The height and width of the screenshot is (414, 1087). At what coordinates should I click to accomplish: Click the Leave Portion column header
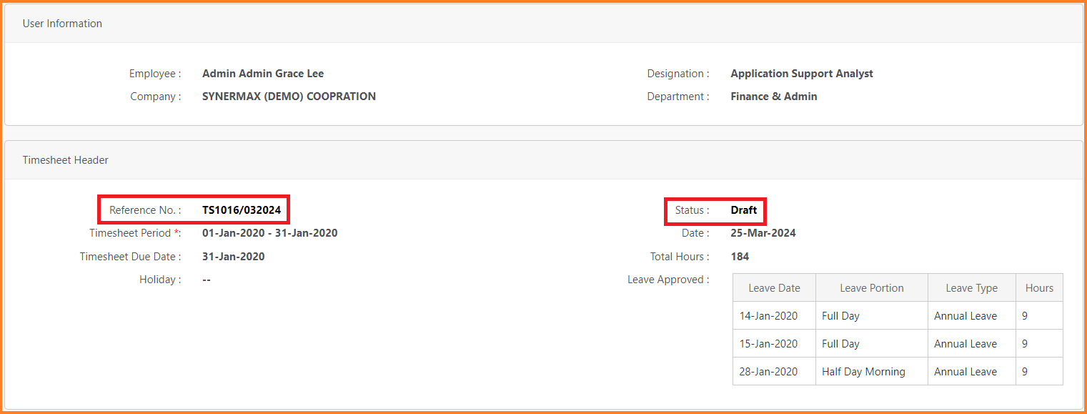point(872,288)
